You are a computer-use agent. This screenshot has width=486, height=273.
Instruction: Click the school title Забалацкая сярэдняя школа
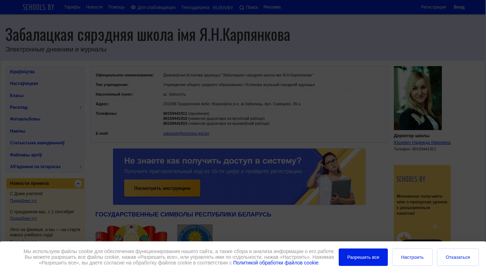[x=148, y=34]
